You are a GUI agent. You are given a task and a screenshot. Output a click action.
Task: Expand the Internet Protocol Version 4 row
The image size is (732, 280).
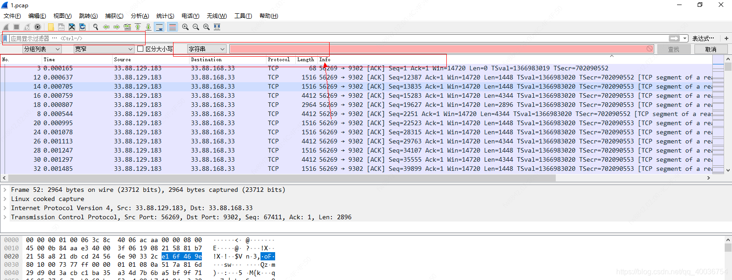point(5,208)
